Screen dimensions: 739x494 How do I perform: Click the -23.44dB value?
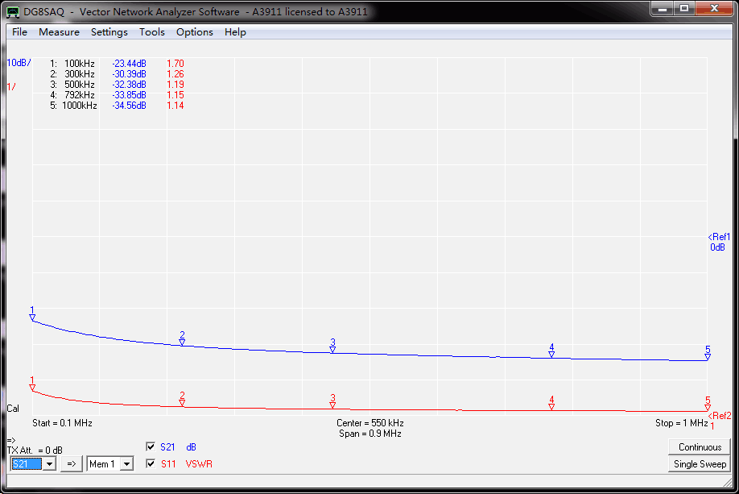pos(129,63)
